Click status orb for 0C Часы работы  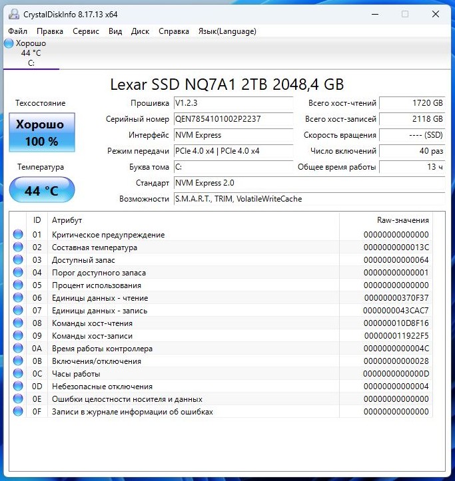point(18,374)
